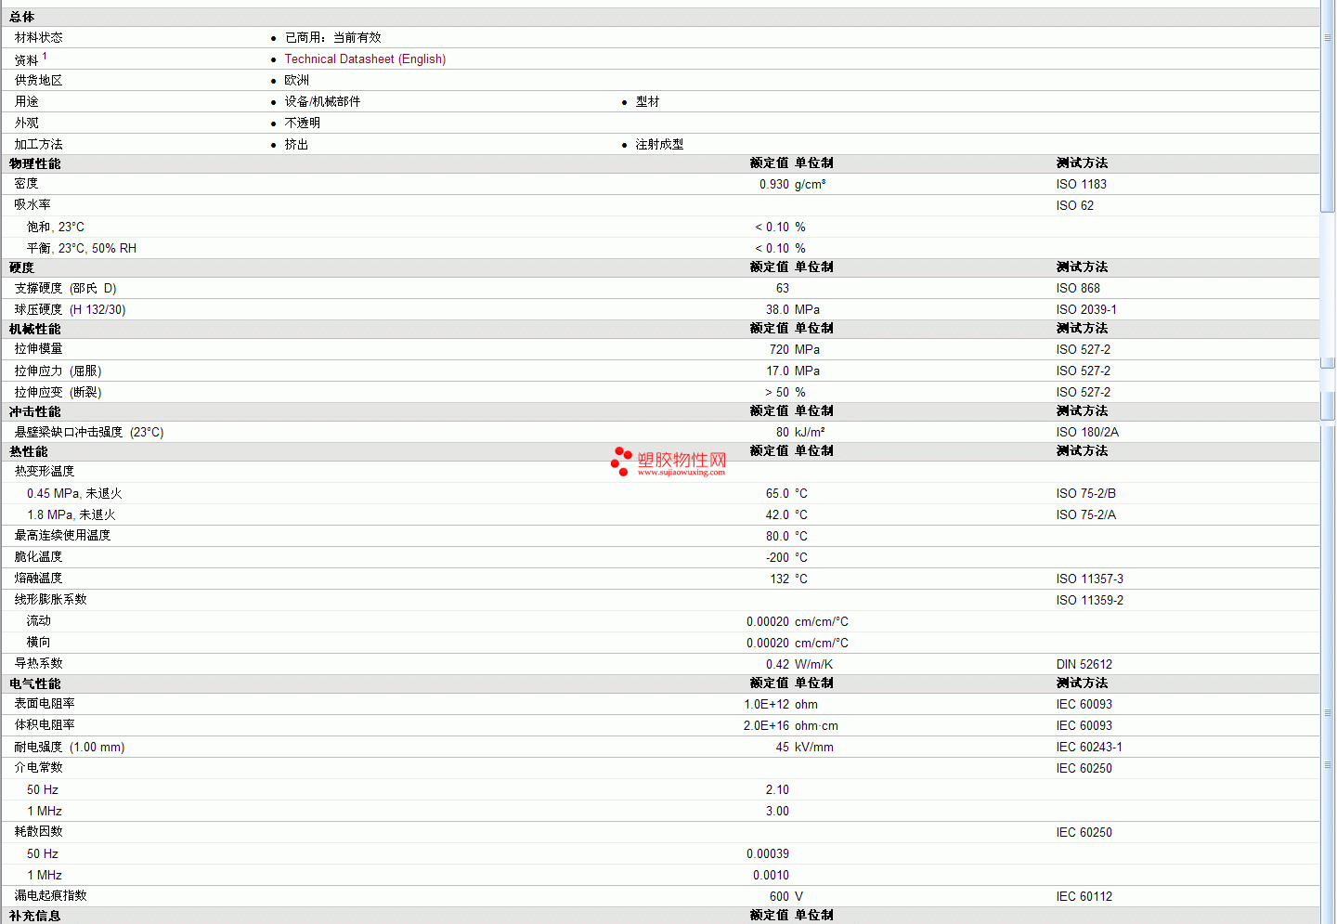This screenshot has height=924, width=1337.
Task: Select the 拉伸应力 (屈服) value 17.0
Action: 777,371
